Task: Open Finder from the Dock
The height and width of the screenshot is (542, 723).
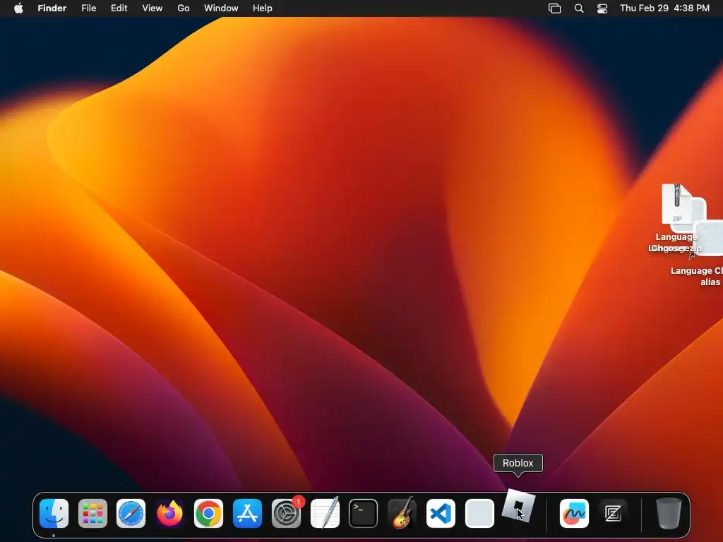Action: tap(54, 513)
